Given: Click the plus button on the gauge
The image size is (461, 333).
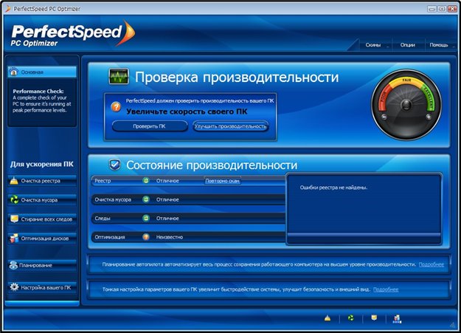Looking at the screenshot, I should [429, 117].
